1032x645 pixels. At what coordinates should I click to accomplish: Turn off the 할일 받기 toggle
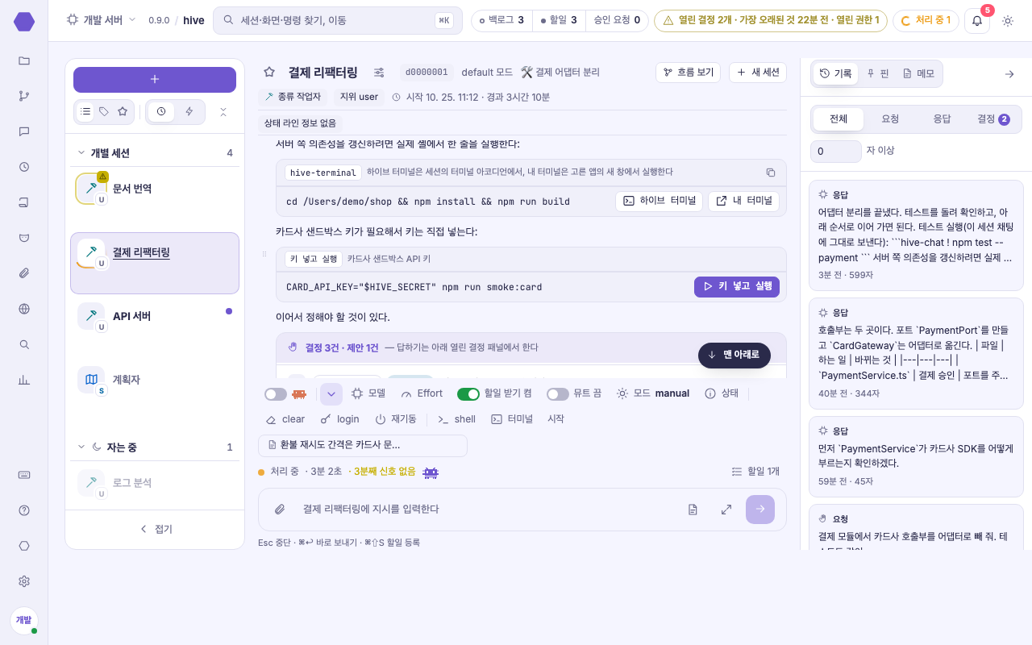click(x=468, y=394)
